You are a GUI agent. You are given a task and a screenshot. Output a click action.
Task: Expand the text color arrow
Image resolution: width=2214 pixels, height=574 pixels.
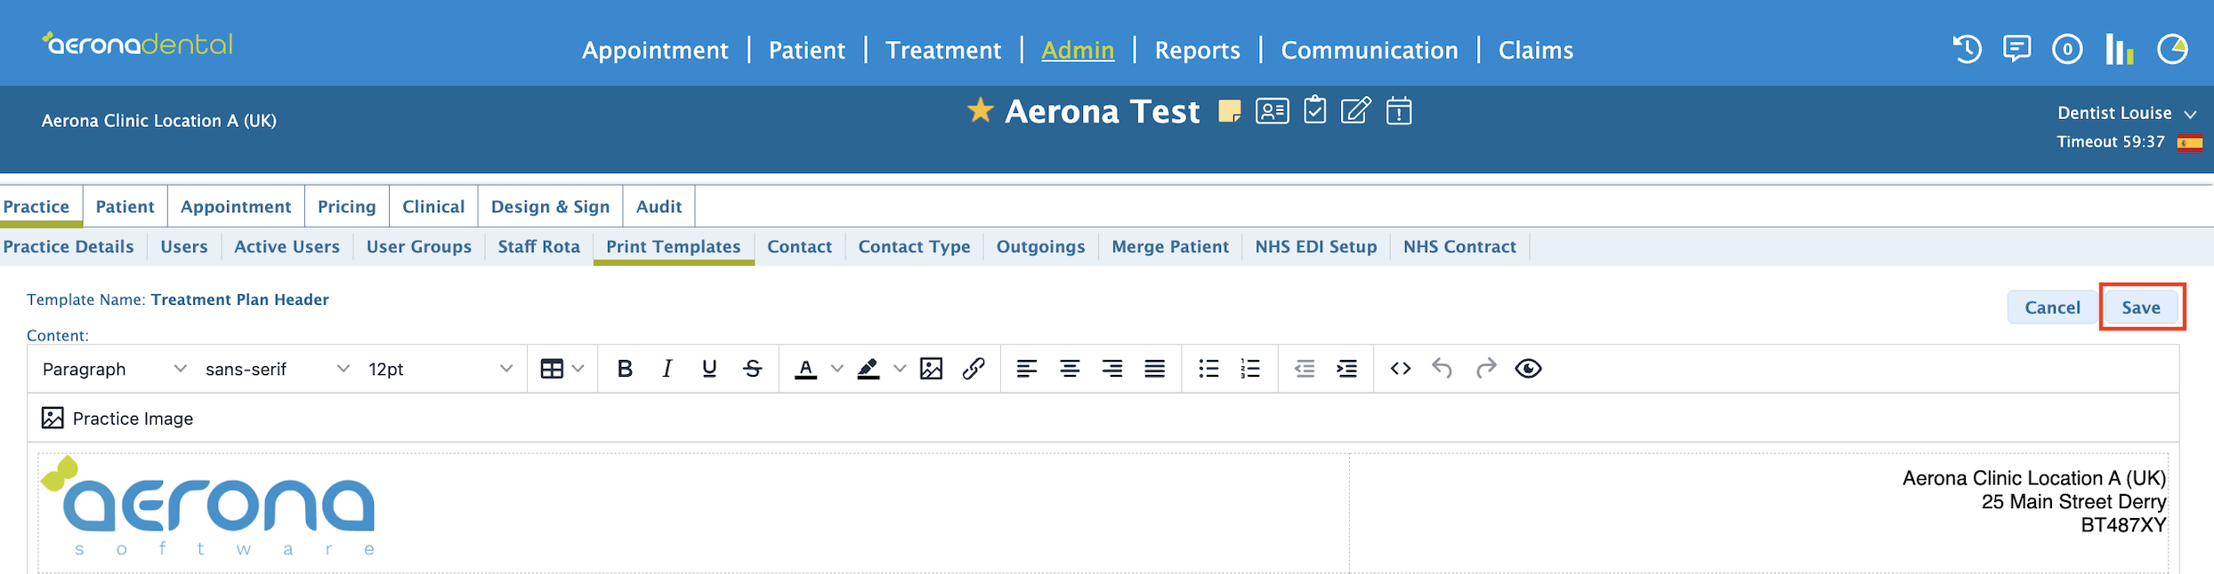coord(836,369)
